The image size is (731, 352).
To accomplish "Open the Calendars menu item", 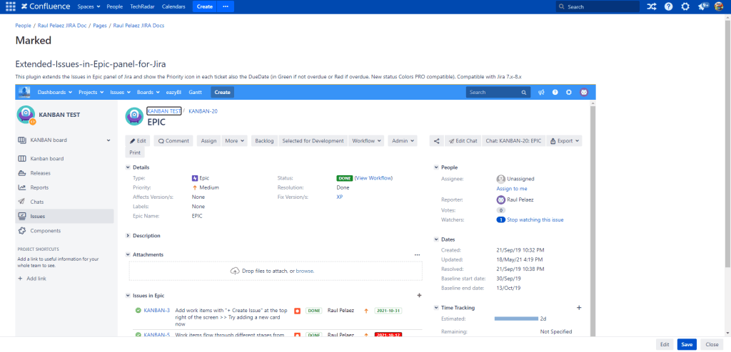I will 173,6.
